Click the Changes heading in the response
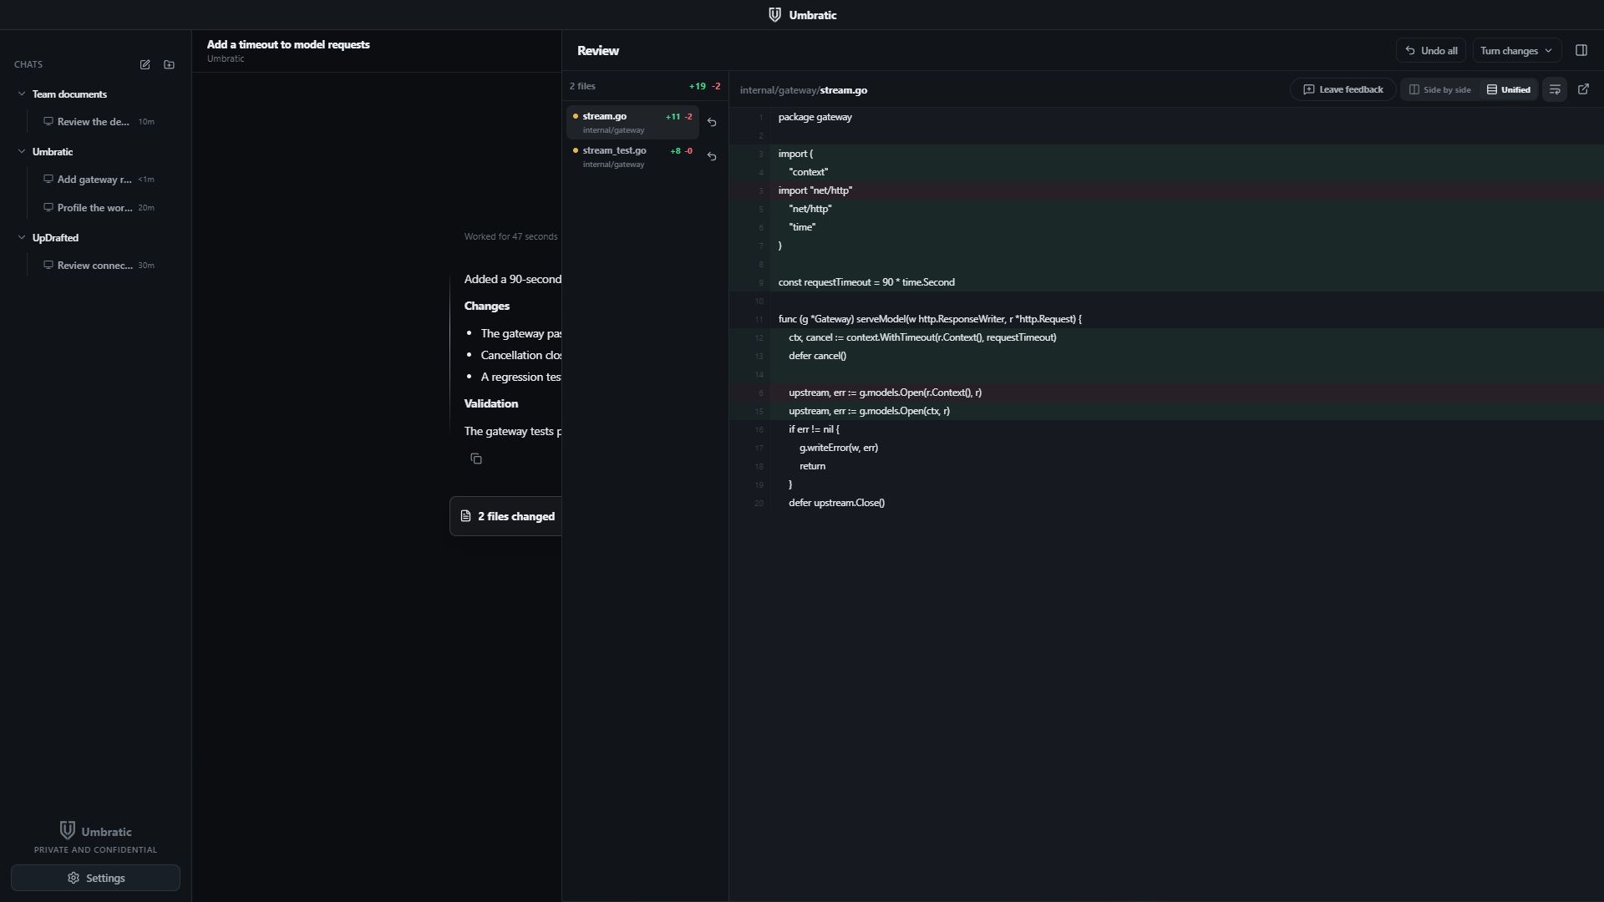 pos(487,306)
